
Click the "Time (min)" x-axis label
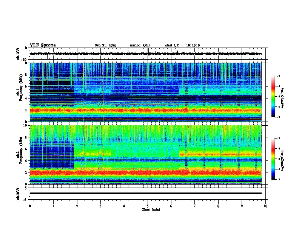(151, 209)
